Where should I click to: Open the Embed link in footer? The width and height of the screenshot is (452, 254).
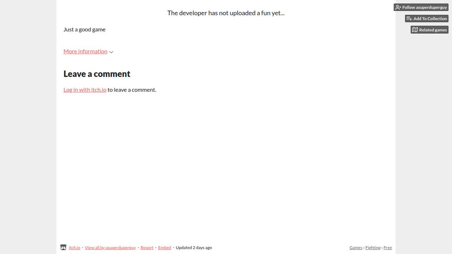point(165,248)
